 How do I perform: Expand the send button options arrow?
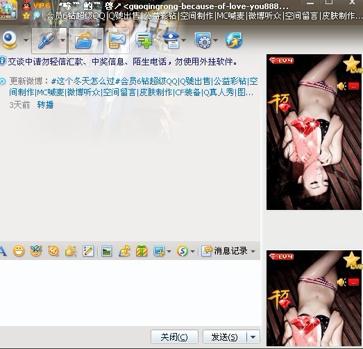(x=253, y=337)
